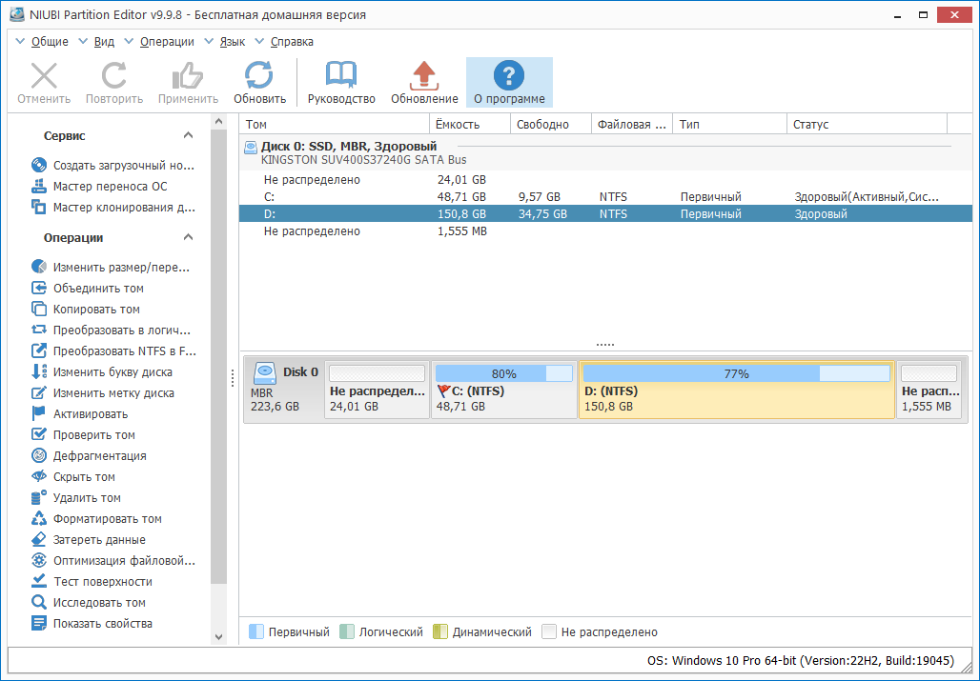
Task: Click the Файловая система column header
Action: click(x=632, y=124)
